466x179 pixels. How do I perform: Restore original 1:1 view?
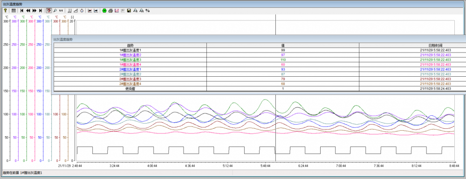pyautogui.click(x=61, y=11)
